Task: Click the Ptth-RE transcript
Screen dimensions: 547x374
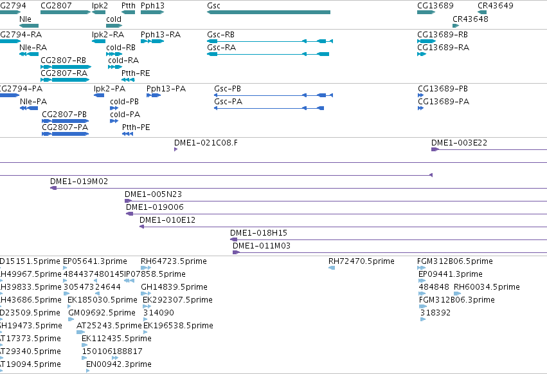Action: (128, 80)
